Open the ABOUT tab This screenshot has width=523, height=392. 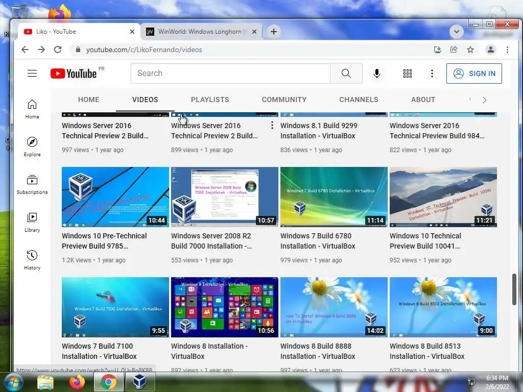tap(423, 100)
